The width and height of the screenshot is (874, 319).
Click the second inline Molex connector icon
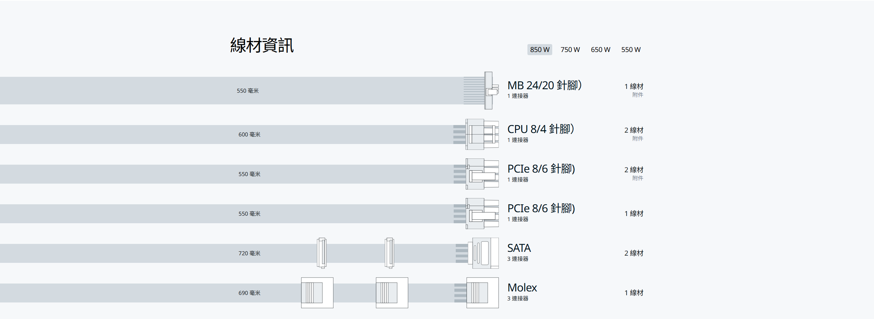click(392, 293)
